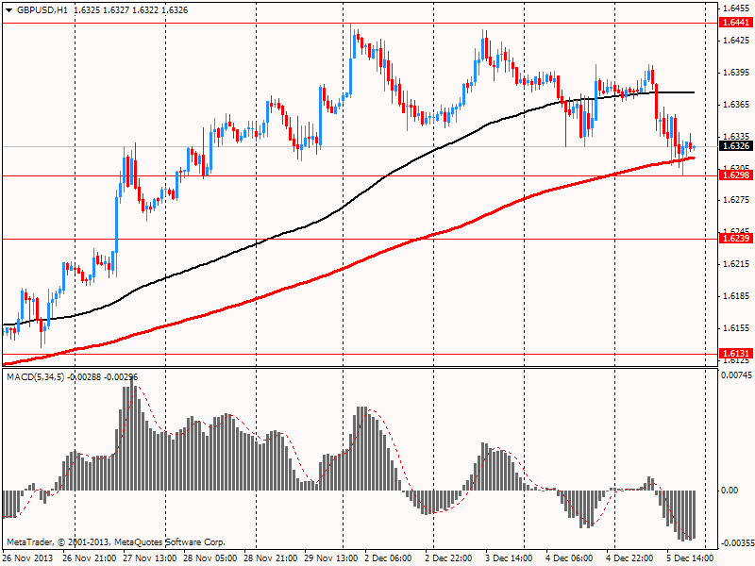Viewport: 755px width, 566px height.
Task: Click the 1.6455 price scale label
Action: pyautogui.click(x=737, y=8)
